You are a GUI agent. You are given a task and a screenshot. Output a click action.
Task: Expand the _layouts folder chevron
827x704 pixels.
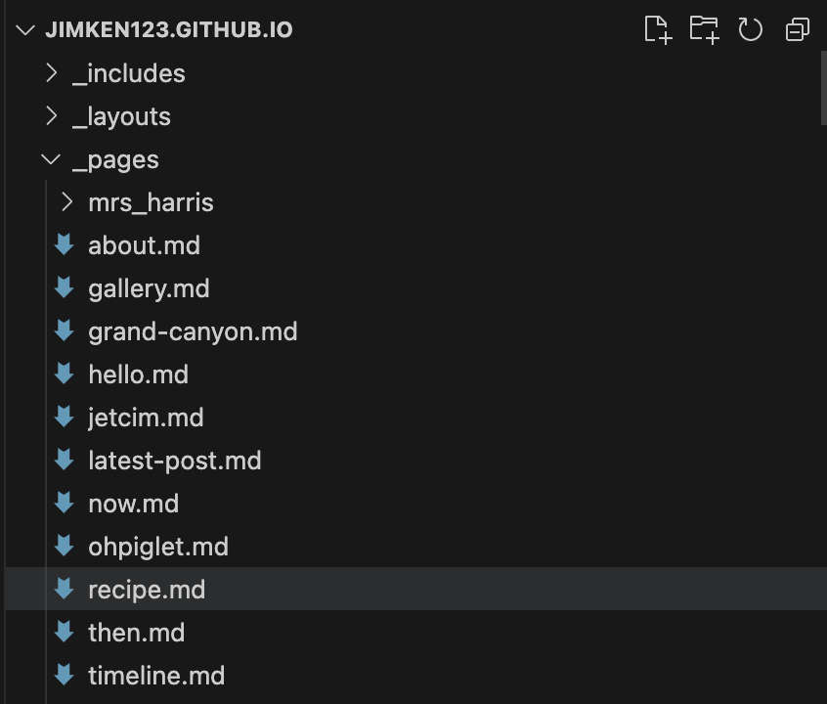(x=51, y=116)
